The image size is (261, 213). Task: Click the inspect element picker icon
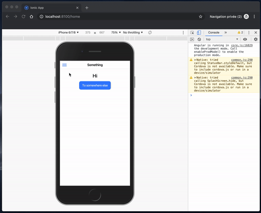pos(192,33)
